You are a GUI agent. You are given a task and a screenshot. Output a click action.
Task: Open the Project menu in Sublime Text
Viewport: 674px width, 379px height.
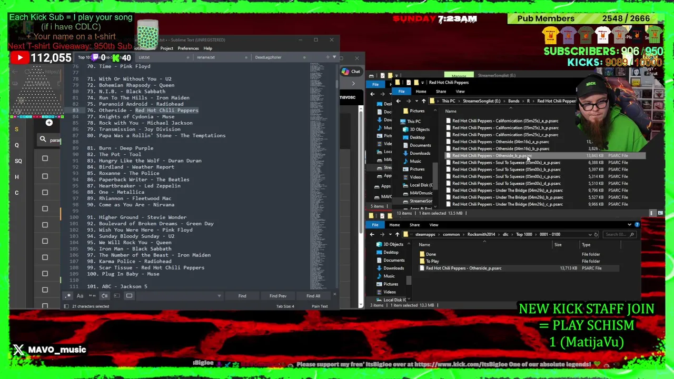pyautogui.click(x=166, y=48)
